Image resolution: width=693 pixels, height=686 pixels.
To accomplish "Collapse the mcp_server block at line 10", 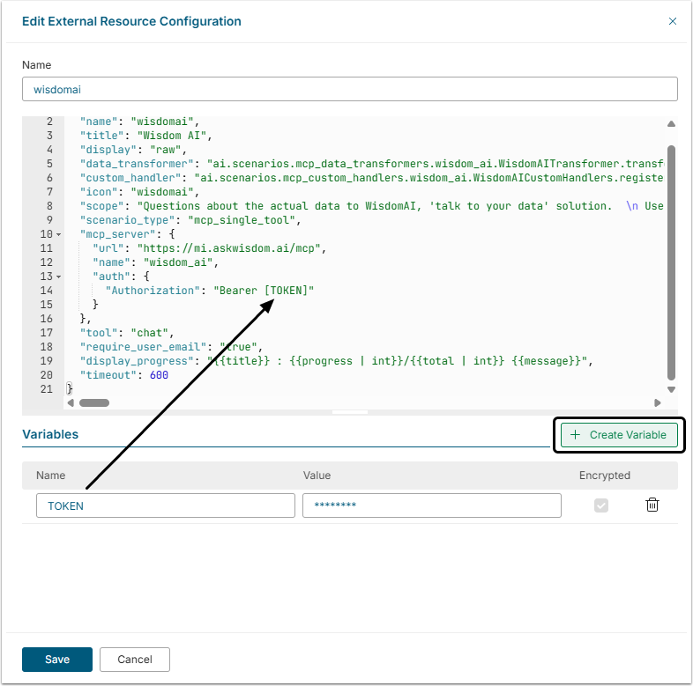I will point(59,234).
